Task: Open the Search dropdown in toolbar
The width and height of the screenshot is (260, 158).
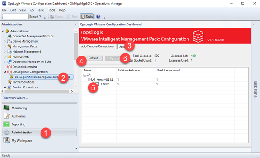Action: (x=35, y=17)
